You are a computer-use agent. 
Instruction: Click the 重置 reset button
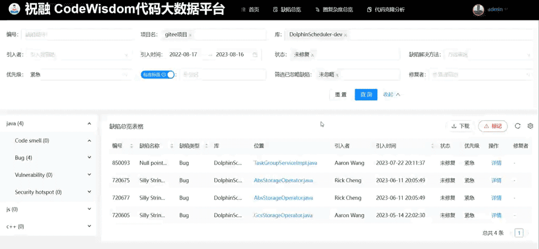(340, 95)
